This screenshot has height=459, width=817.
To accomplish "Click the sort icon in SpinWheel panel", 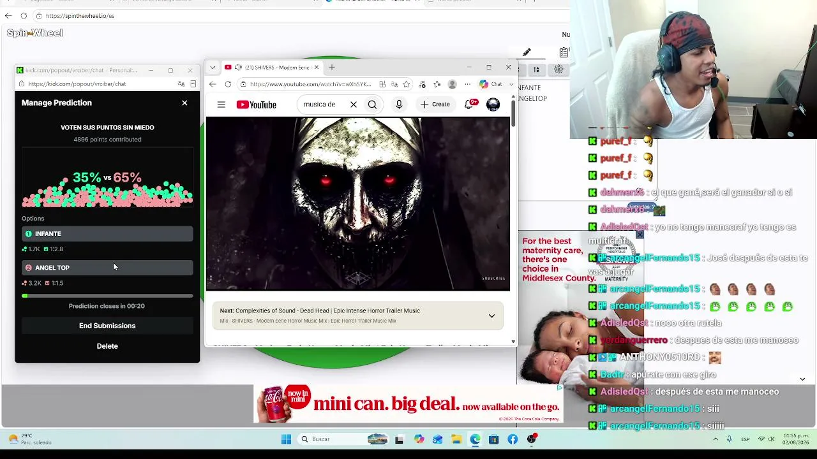I will (536, 69).
